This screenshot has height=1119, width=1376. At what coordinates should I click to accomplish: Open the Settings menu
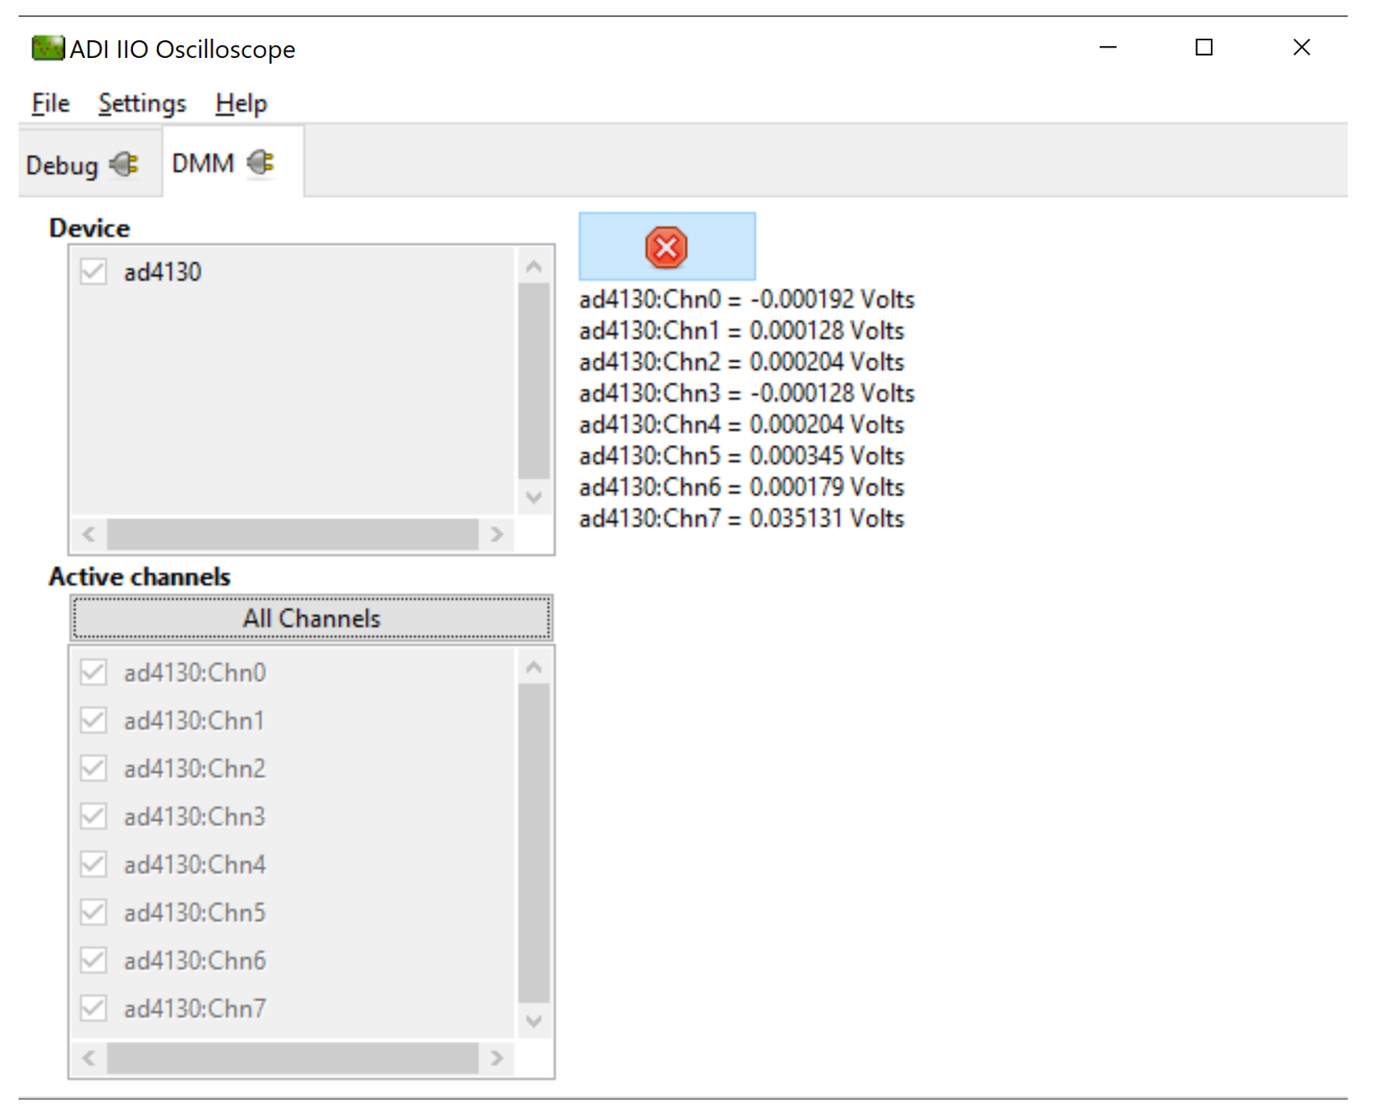pos(143,103)
